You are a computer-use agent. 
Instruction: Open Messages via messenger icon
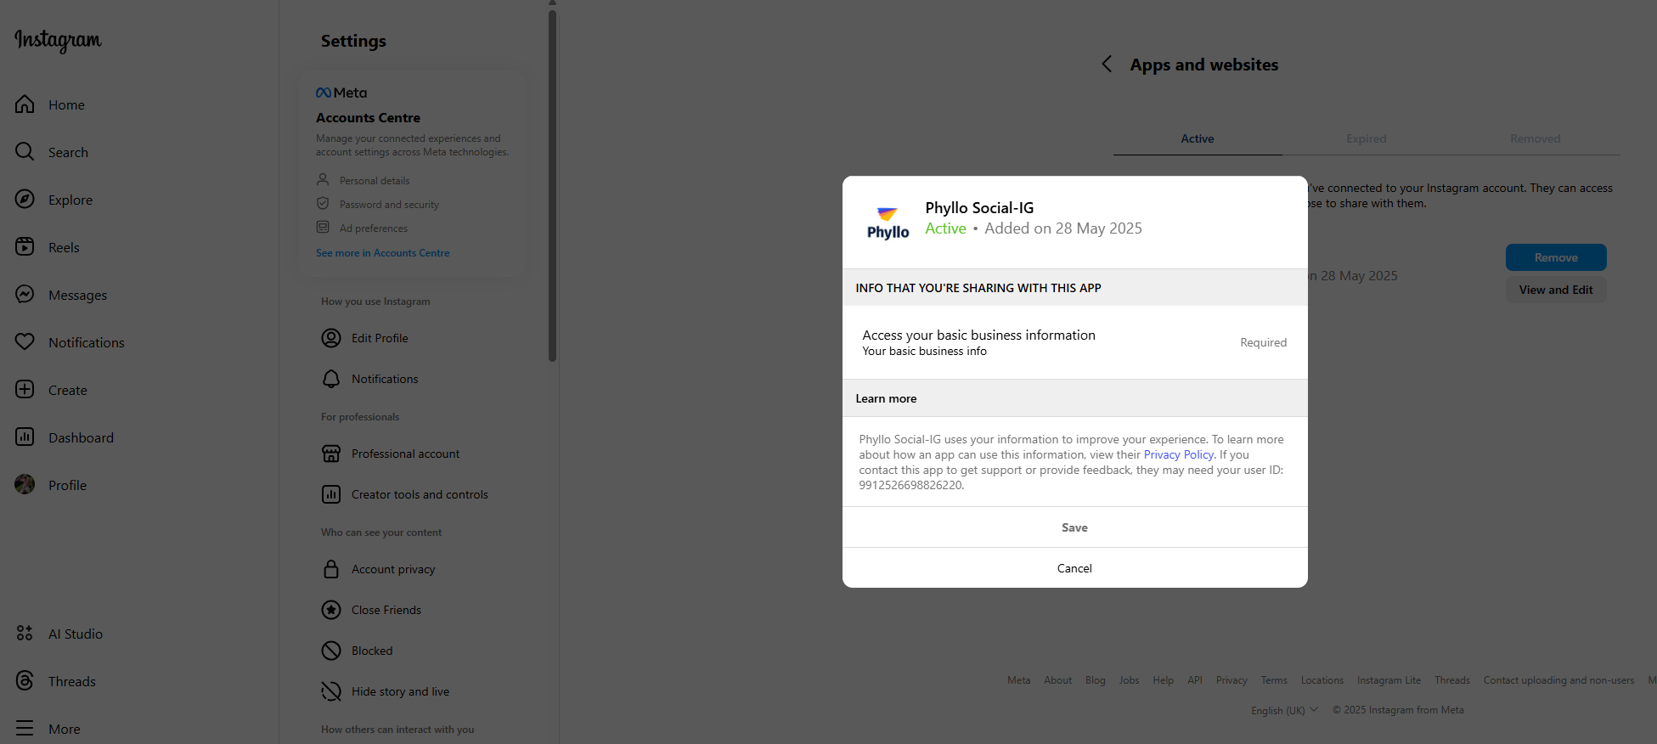[25, 295]
